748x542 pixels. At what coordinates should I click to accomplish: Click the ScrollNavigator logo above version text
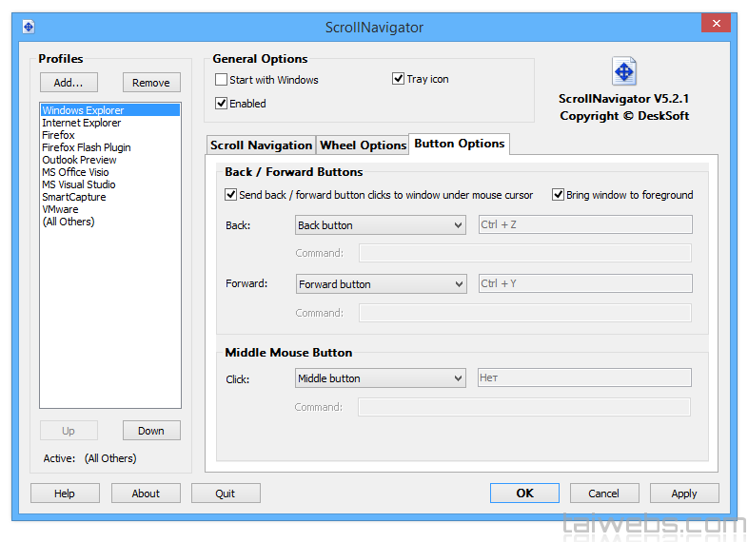click(x=623, y=71)
